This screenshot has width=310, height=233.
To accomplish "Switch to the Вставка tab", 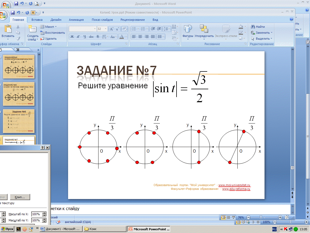I will pos(37,20).
